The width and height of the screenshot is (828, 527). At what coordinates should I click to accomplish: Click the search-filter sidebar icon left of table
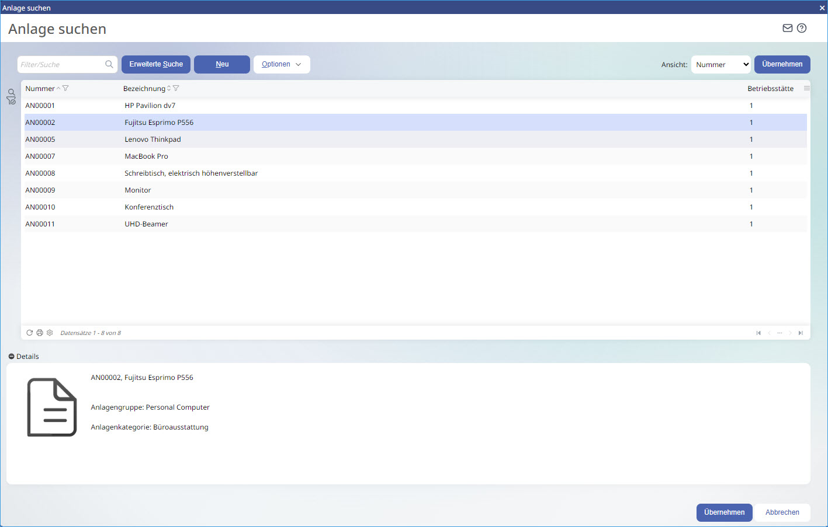(11, 96)
